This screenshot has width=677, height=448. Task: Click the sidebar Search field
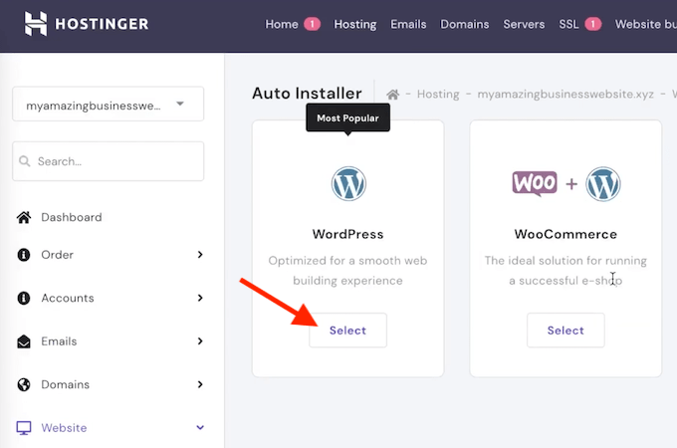108,161
